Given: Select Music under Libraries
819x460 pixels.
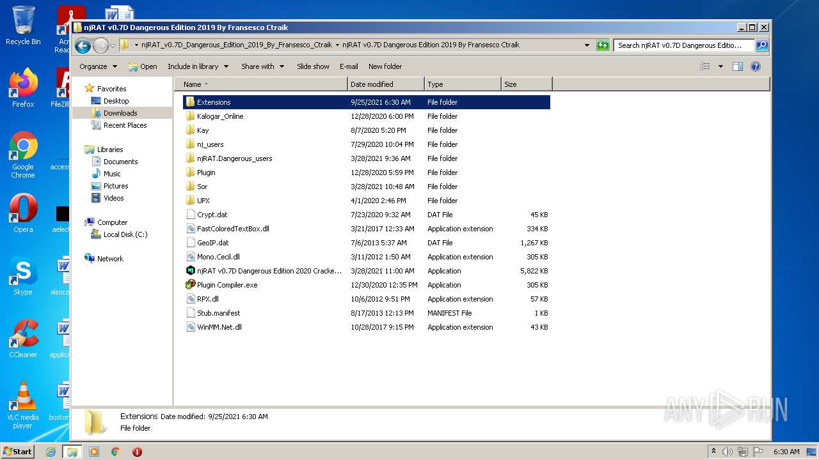Looking at the screenshot, I should [112, 174].
